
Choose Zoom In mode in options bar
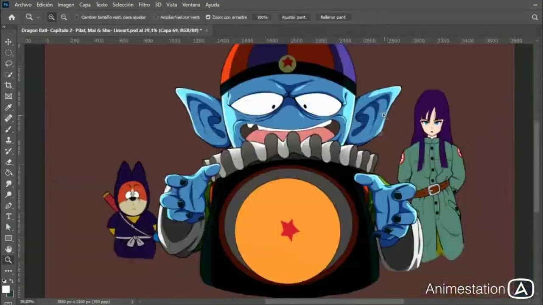point(51,17)
